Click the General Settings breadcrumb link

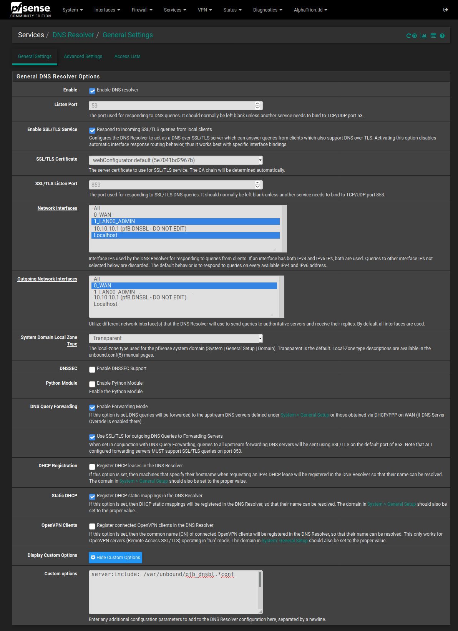tap(128, 35)
